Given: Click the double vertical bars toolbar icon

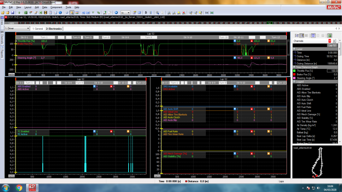Looking at the screenshot, I should click(x=151, y=13).
